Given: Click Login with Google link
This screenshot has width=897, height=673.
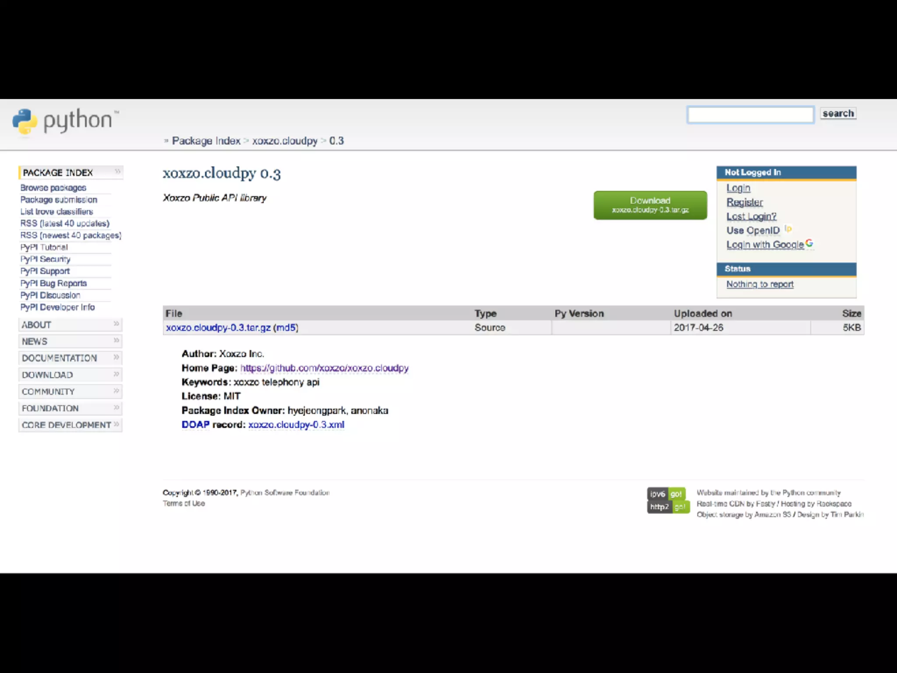Looking at the screenshot, I should point(765,244).
